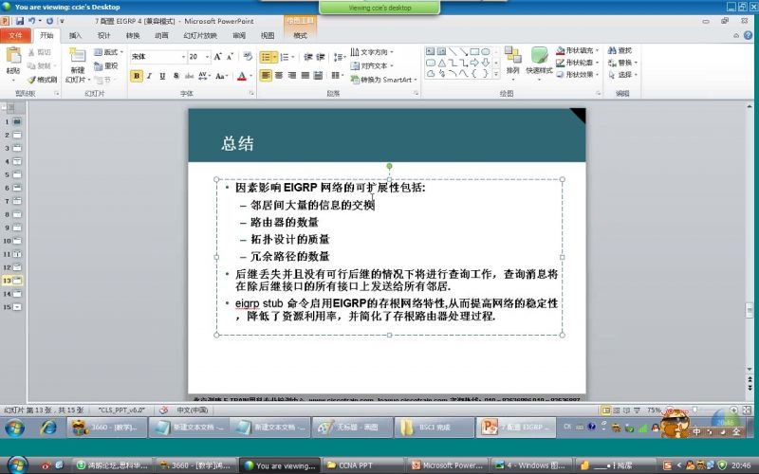Toggle Underline formatting button
This screenshot has width=759, height=474.
click(162, 76)
